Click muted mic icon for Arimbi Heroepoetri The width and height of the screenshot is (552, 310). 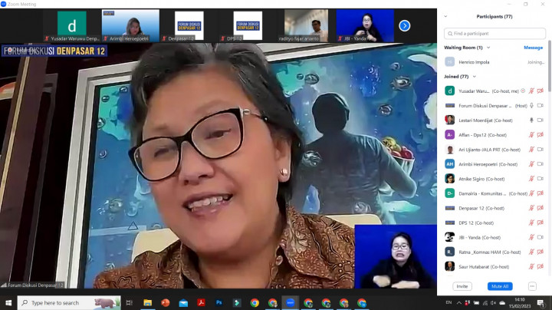tap(531, 164)
